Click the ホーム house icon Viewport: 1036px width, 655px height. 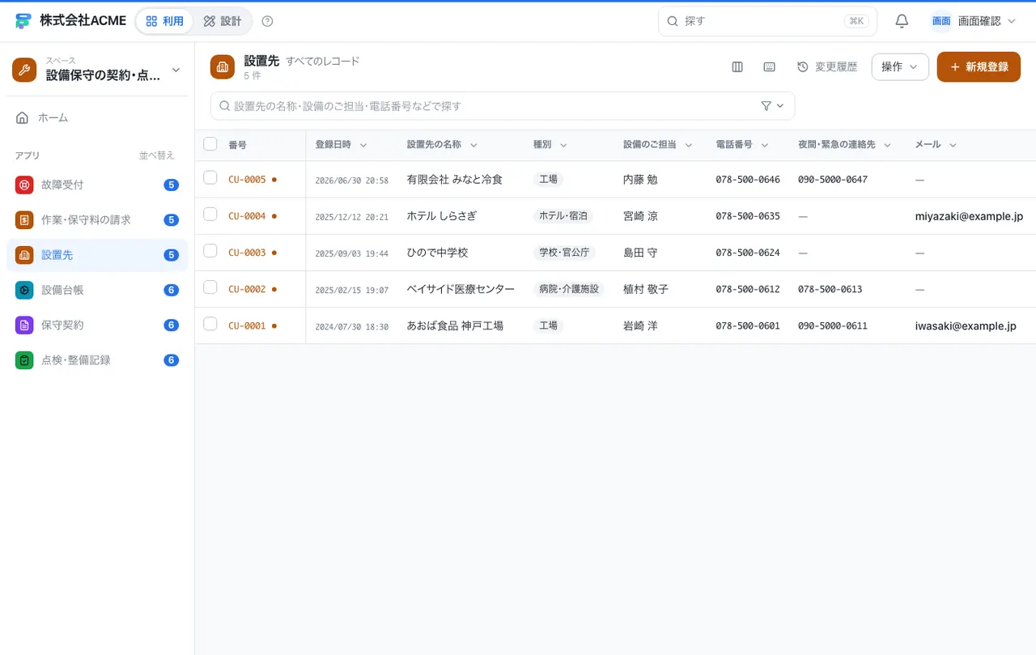click(23, 117)
